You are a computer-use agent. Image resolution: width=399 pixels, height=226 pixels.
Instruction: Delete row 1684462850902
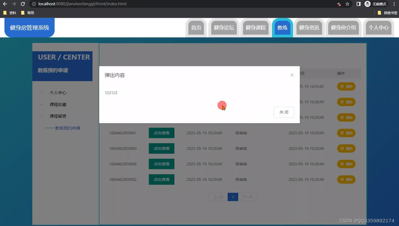point(346,179)
